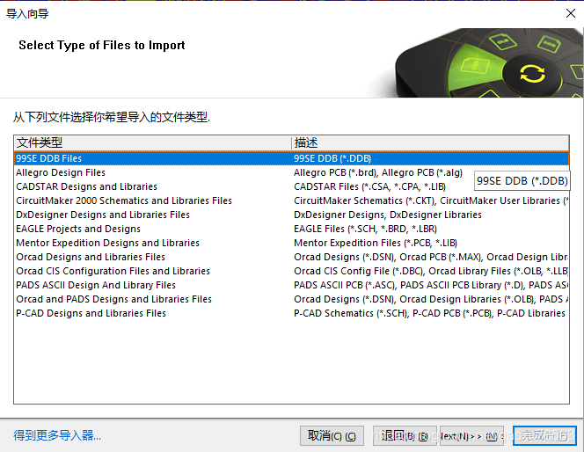Go back with the 退回 button
The height and width of the screenshot is (452, 584).
(x=403, y=435)
